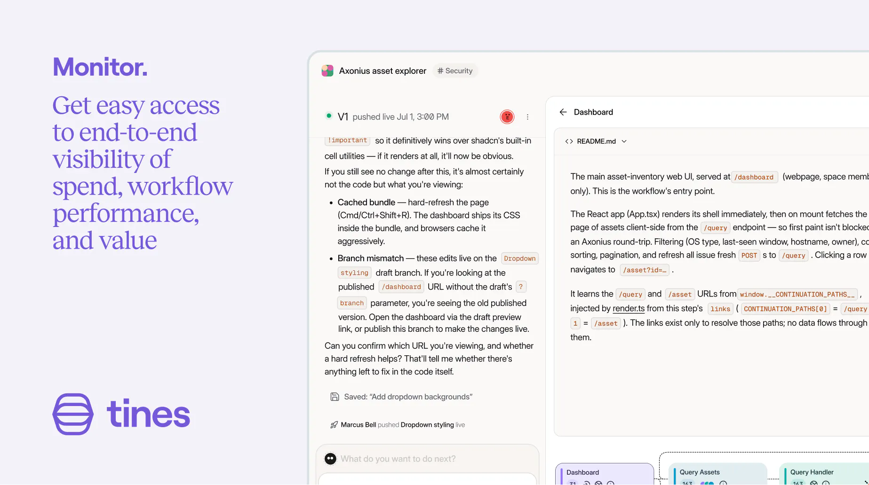The image size is (869, 485).
Task: Click '/asset' chip before 'URLs from'
Action: click(x=680, y=295)
